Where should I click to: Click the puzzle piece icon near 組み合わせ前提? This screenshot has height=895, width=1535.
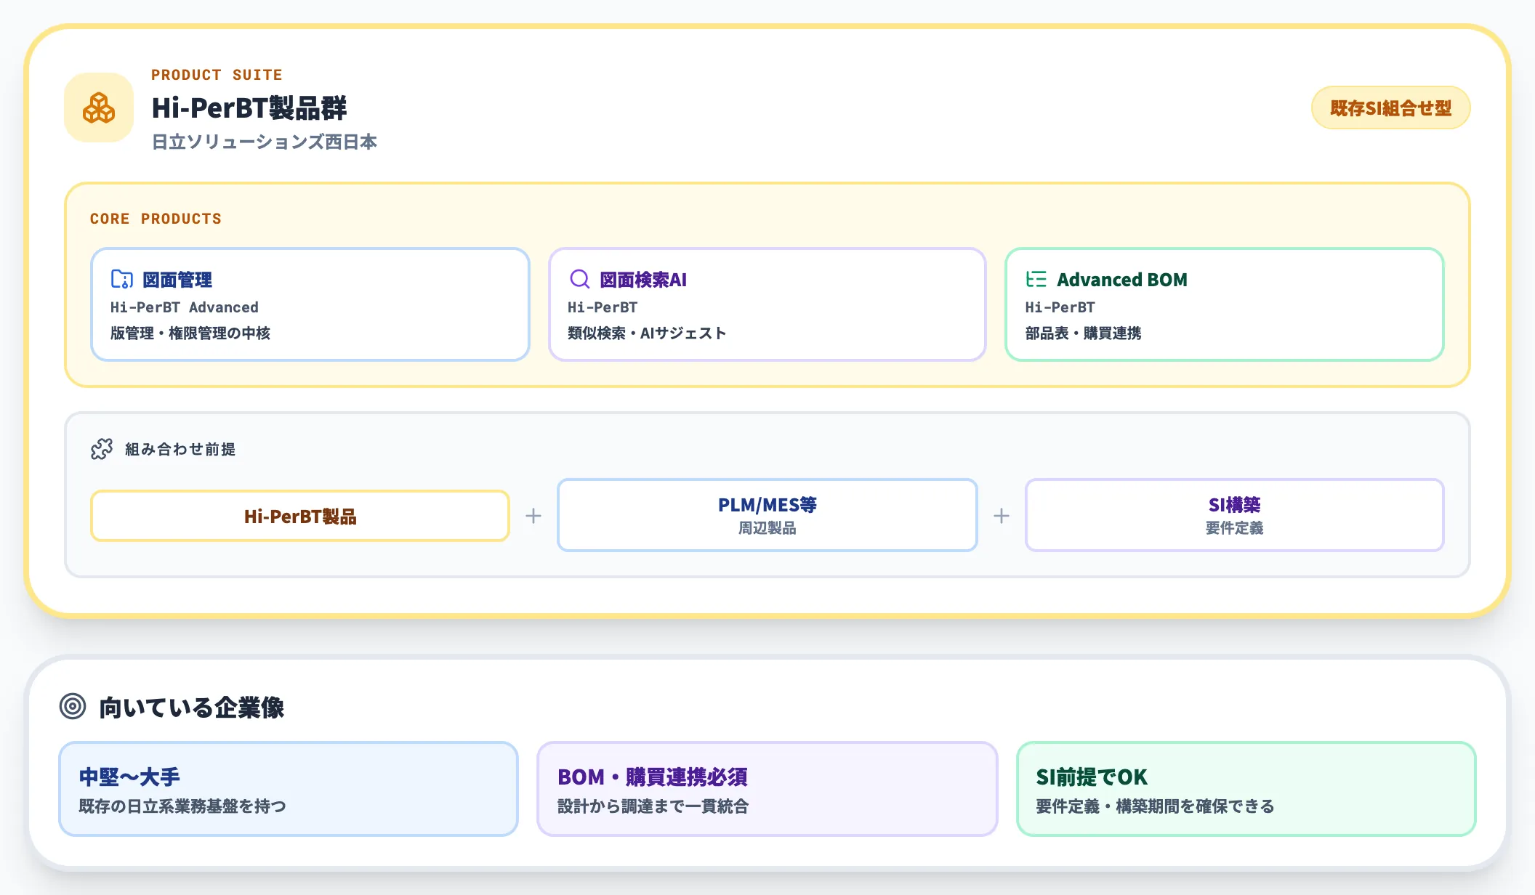(x=101, y=449)
